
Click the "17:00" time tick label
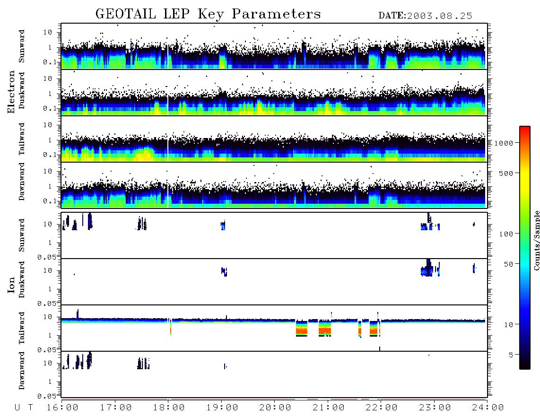[116, 407]
